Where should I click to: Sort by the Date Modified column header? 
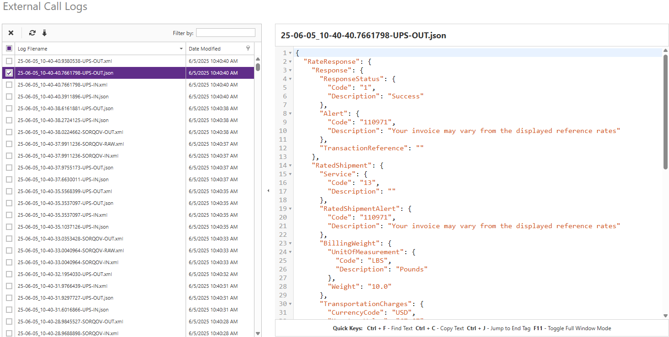click(x=205, y=49)
